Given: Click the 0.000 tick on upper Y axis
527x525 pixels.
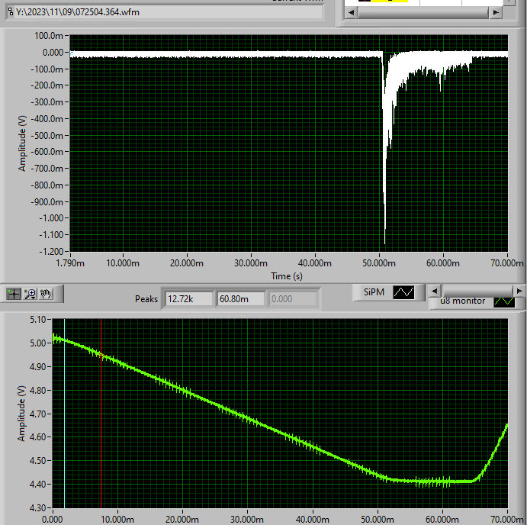Looking at the screenshot, I should point(53,53).
